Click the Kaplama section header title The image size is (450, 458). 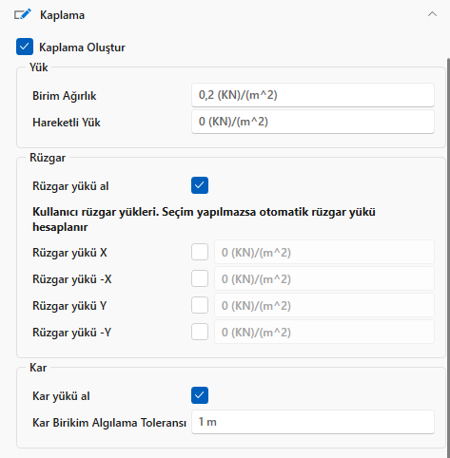point(62,15)
